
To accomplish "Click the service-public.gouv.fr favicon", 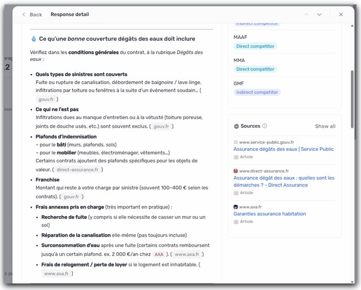I will 235,142.
